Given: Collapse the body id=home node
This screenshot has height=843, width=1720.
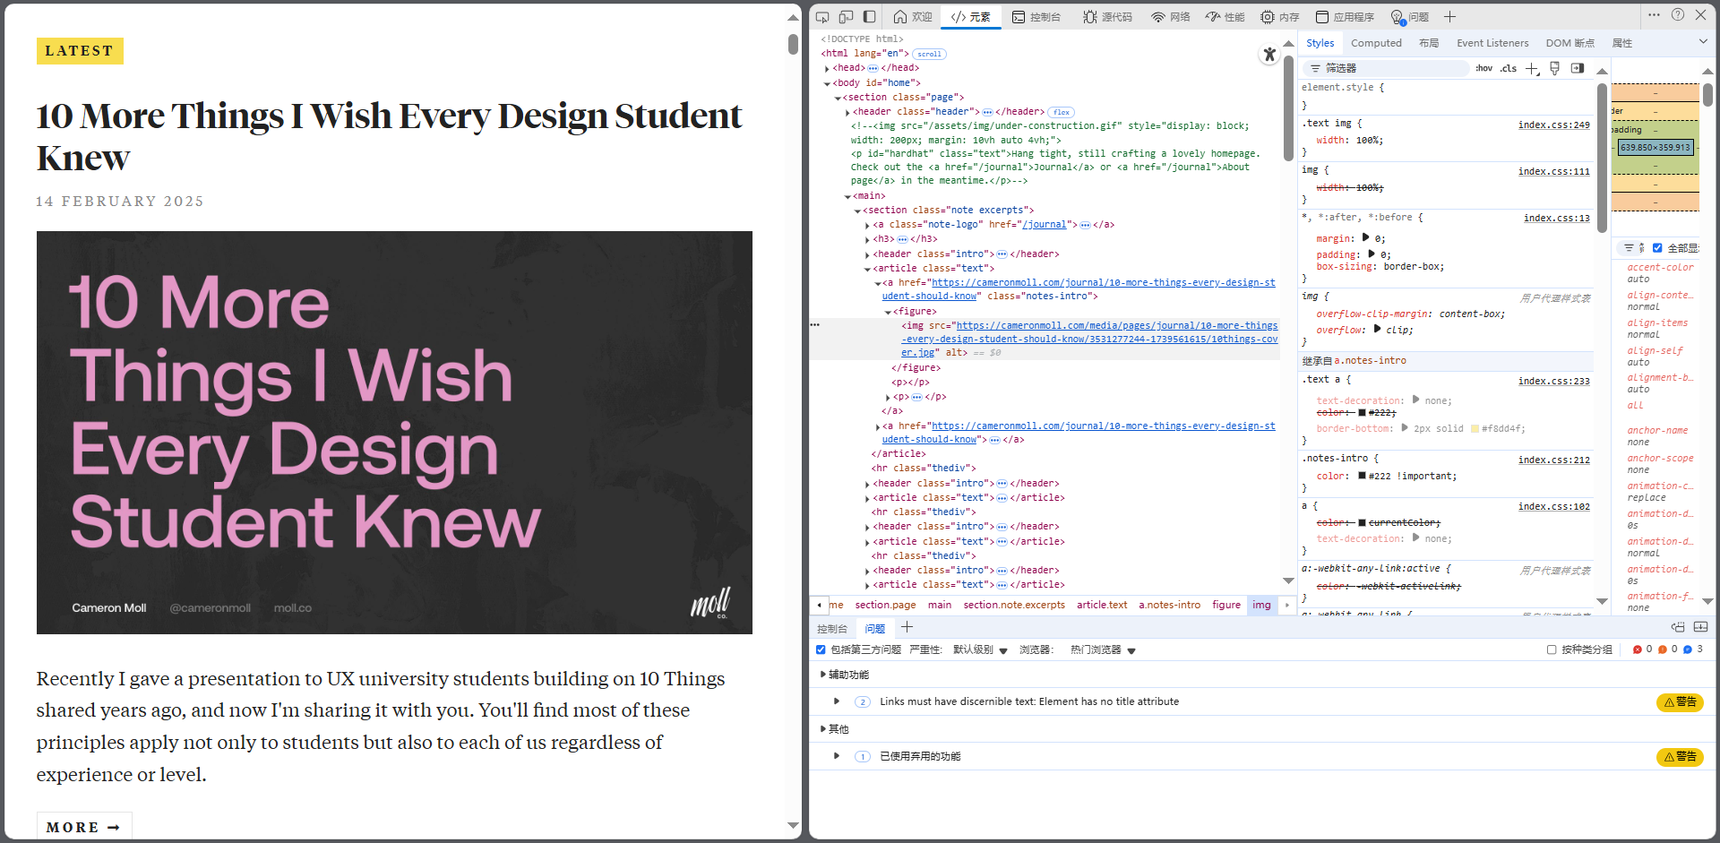Looking at the screenshot, I should click(x=827, y=83).
